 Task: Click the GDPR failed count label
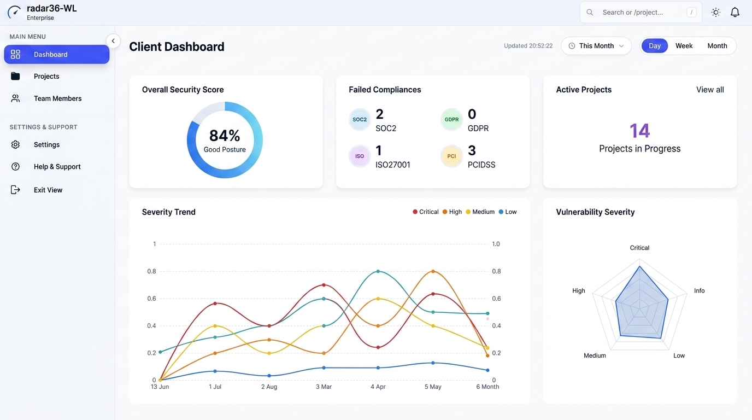pyautogui.click(x=478, y=129)
